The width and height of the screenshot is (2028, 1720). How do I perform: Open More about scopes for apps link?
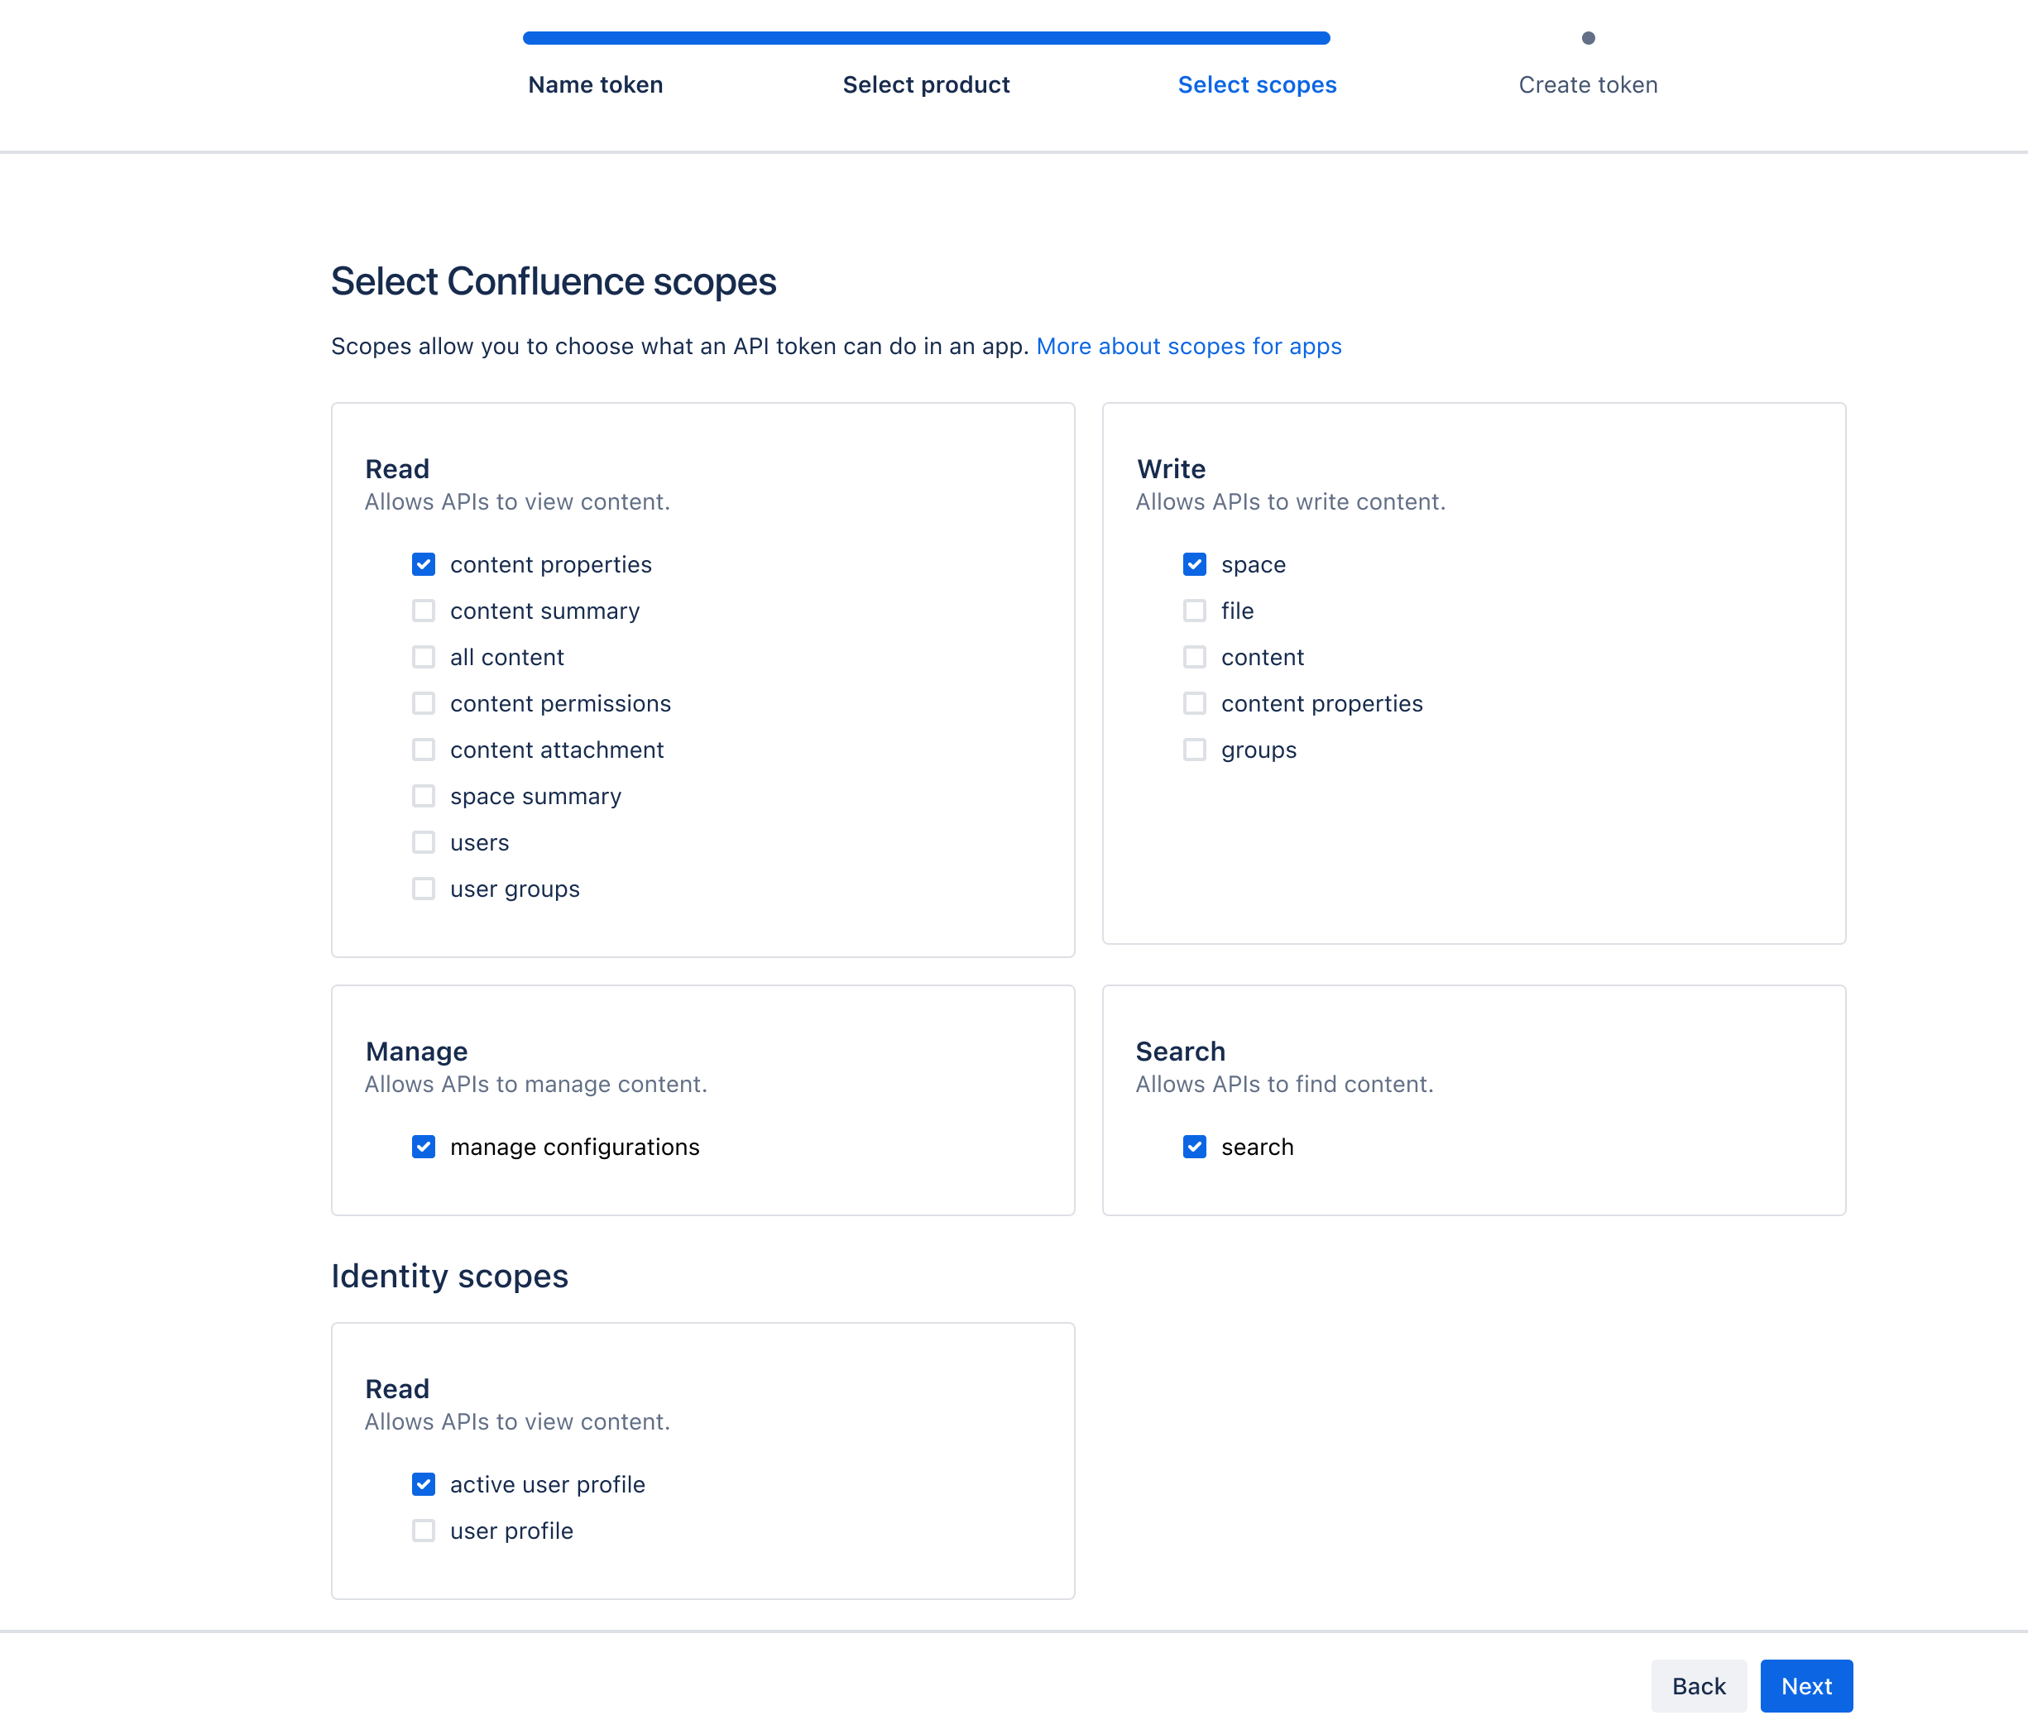point(1188,346)
